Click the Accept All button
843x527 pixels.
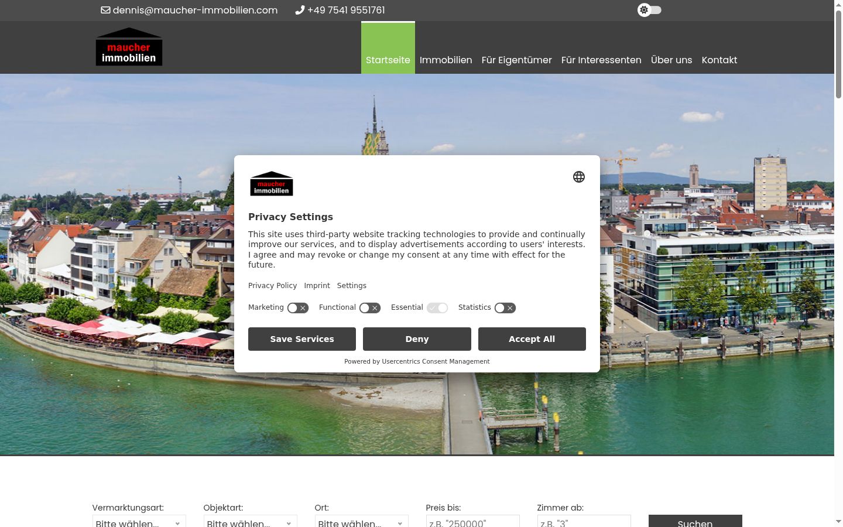532,339
